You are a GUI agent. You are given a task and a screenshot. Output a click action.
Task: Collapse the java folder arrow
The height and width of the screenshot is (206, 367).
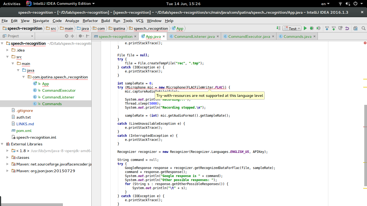pos(18,70)
